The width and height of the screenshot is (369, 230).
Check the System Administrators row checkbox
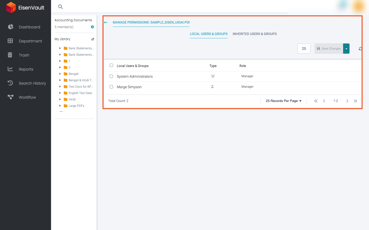(x=111, y=76)
